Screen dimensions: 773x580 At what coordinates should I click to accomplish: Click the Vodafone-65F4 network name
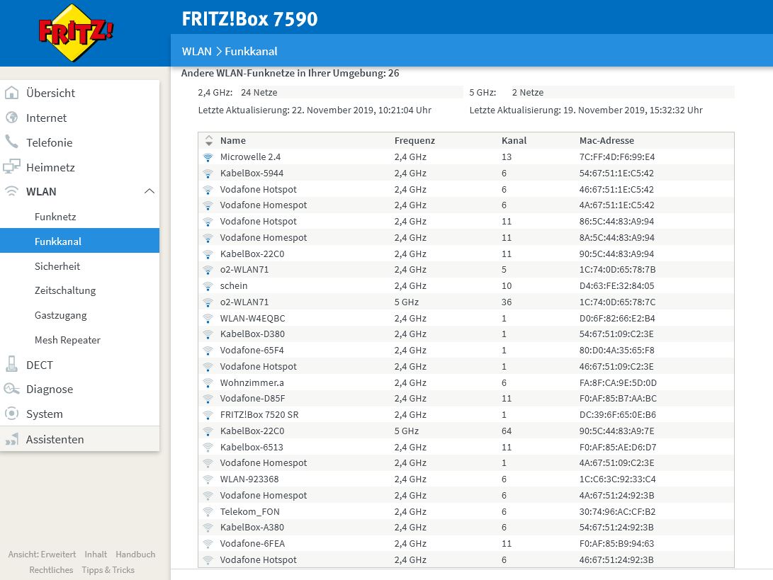(252, 351)
